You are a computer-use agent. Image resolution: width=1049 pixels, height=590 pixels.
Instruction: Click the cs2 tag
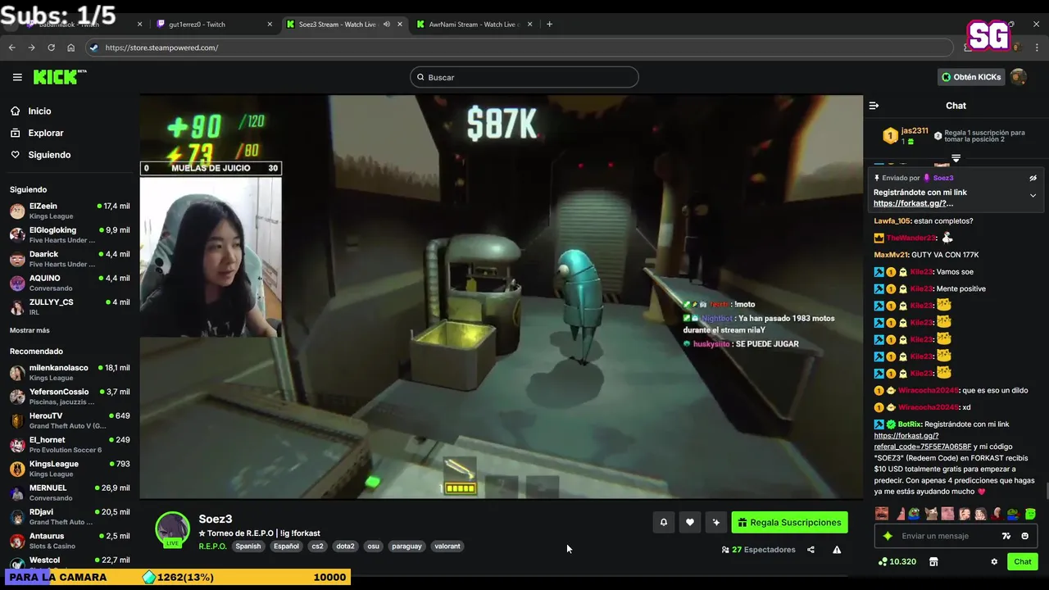click(x=317, y=547)
